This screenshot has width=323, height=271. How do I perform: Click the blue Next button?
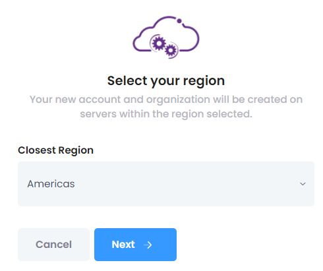pyautogui.click(x=135, y=245)
